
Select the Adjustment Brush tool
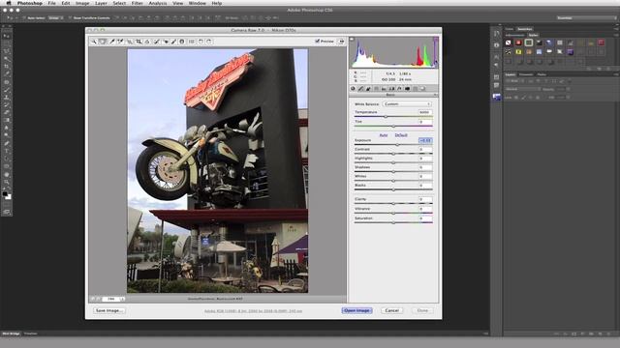click(173, 42)
